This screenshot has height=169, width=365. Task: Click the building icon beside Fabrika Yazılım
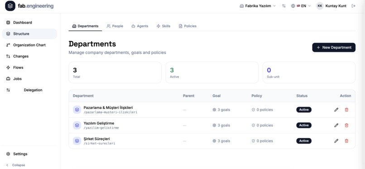(x=242, y=6)
